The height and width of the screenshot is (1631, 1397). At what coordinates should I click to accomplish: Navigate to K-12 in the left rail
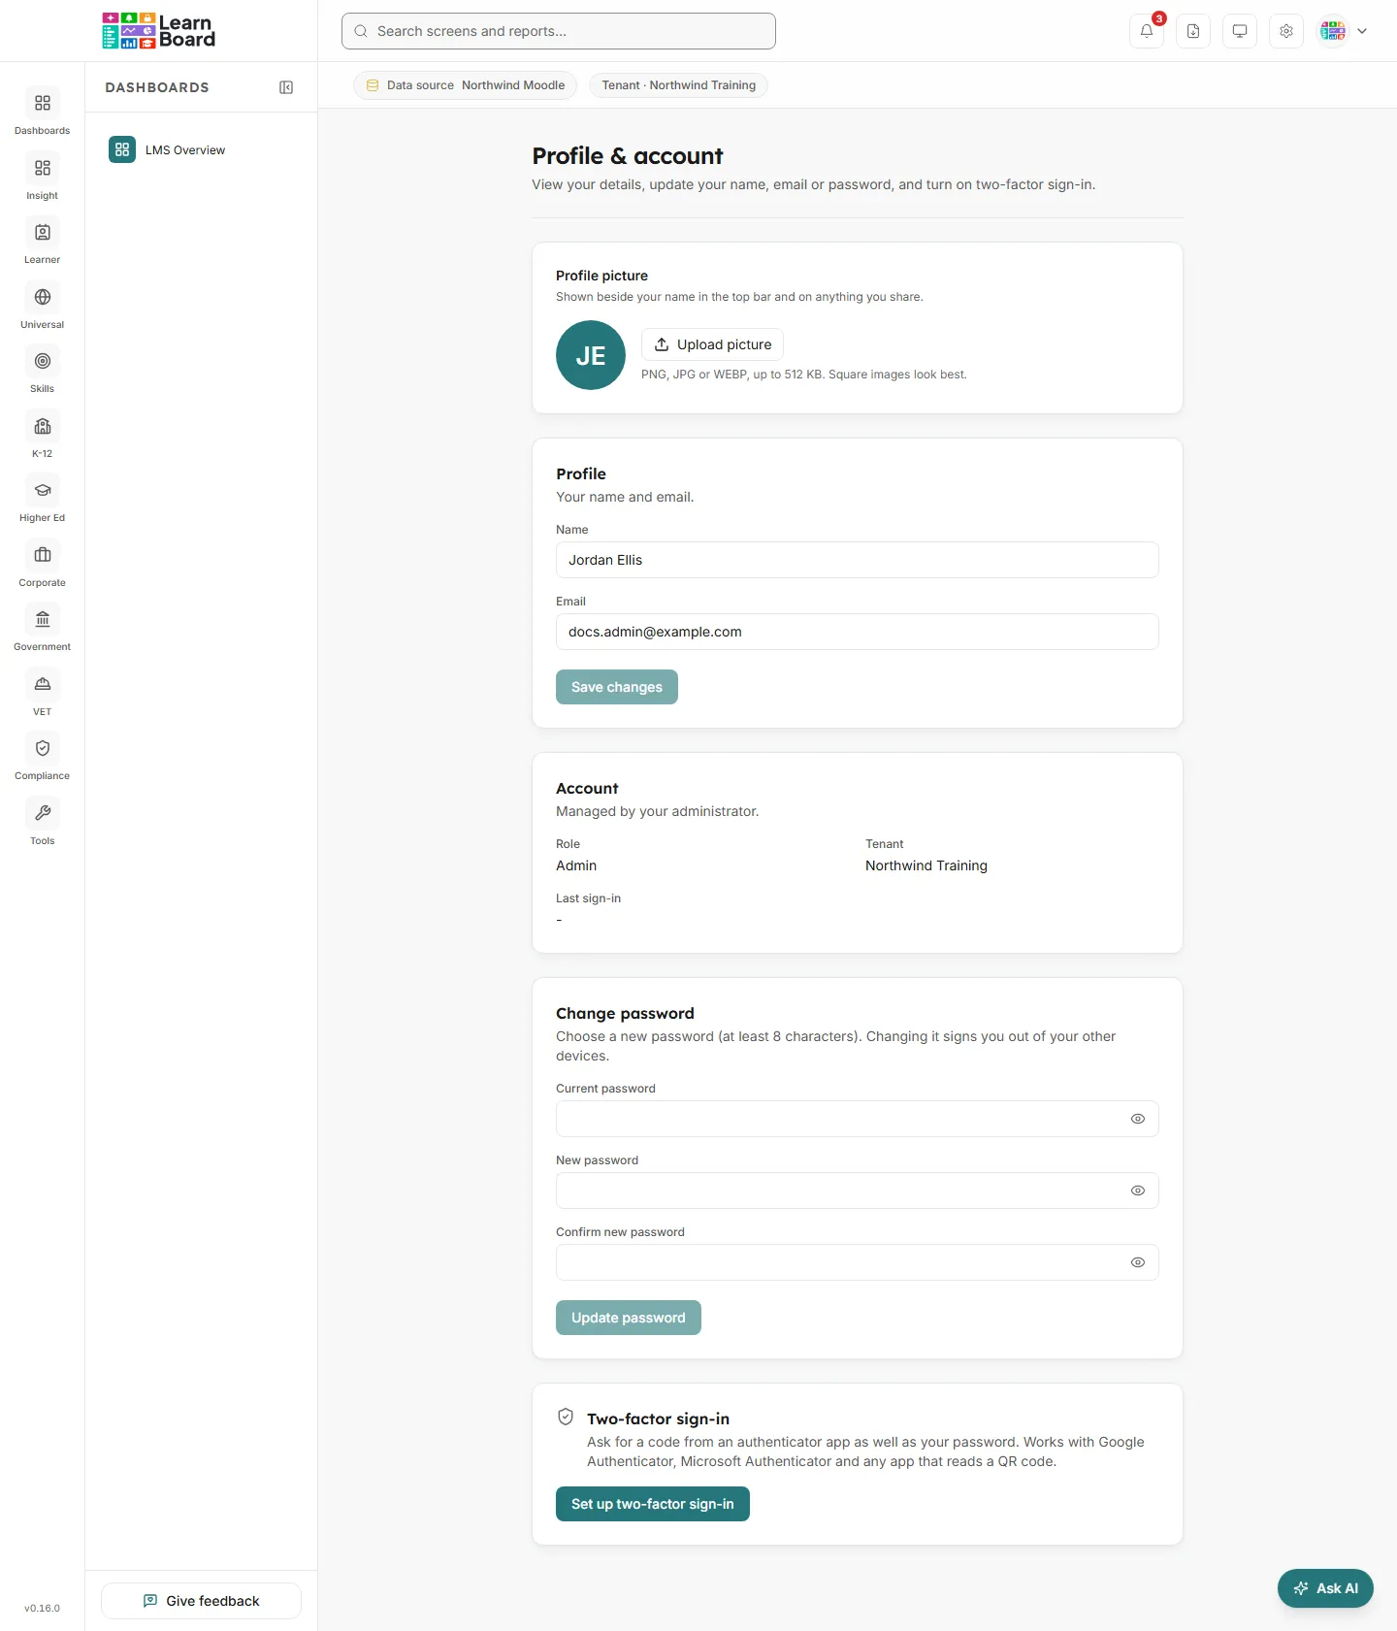pyautogui.click(x=43, y=435)
